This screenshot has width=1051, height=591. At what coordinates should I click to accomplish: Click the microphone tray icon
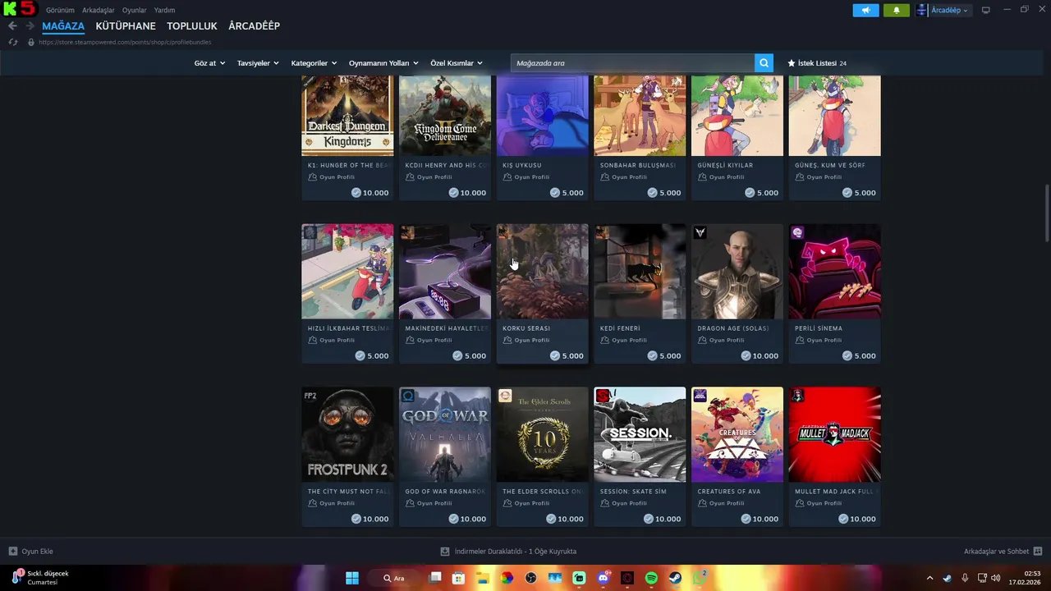point(965,578)
